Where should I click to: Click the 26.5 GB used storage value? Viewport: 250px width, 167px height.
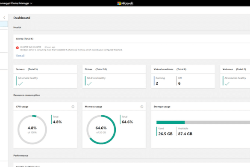tap(165, 134)
